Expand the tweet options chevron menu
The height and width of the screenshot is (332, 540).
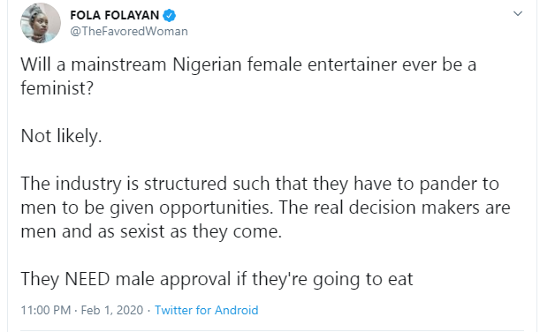pos(518,14)
